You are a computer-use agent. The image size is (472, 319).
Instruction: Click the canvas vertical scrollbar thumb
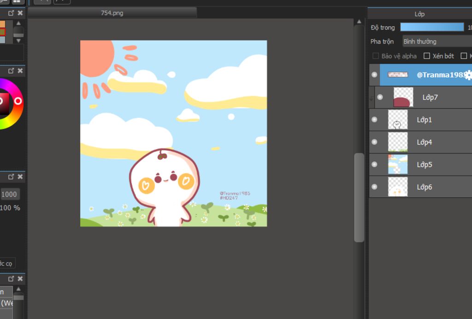tap(359, 197)
